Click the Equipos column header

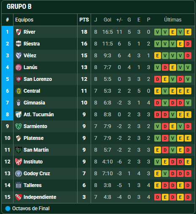click(24, 20)
